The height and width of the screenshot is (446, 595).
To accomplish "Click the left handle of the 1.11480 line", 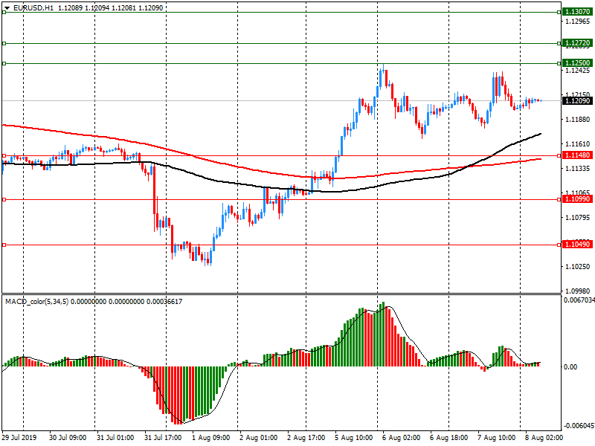I will pos(4,155).
